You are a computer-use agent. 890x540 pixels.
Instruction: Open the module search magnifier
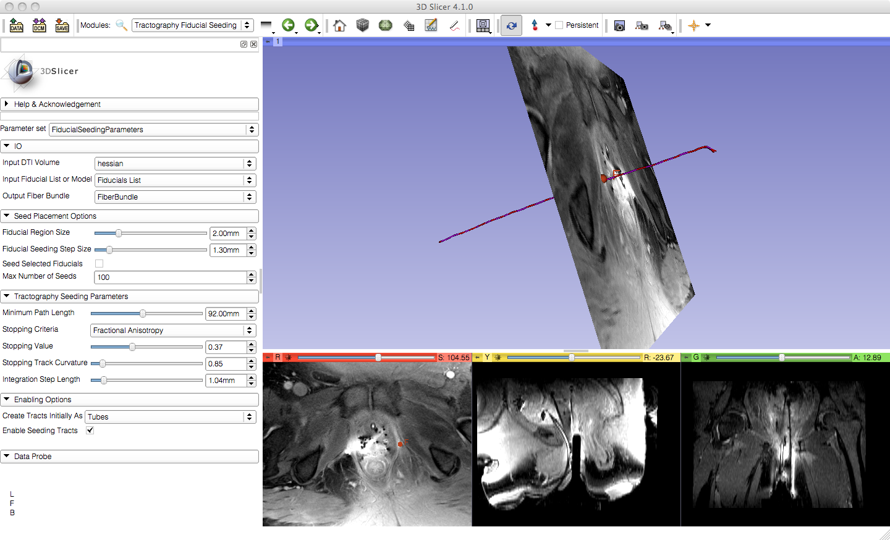click(122, 25)
